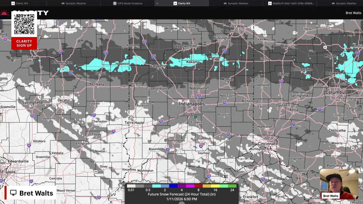The image size is (363, 204).
Task: Click the I-70 shield near Toledo
Action: (x=113, y=132)
